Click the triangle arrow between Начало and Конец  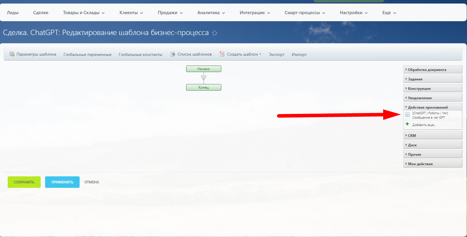click(x=203, y=78)
